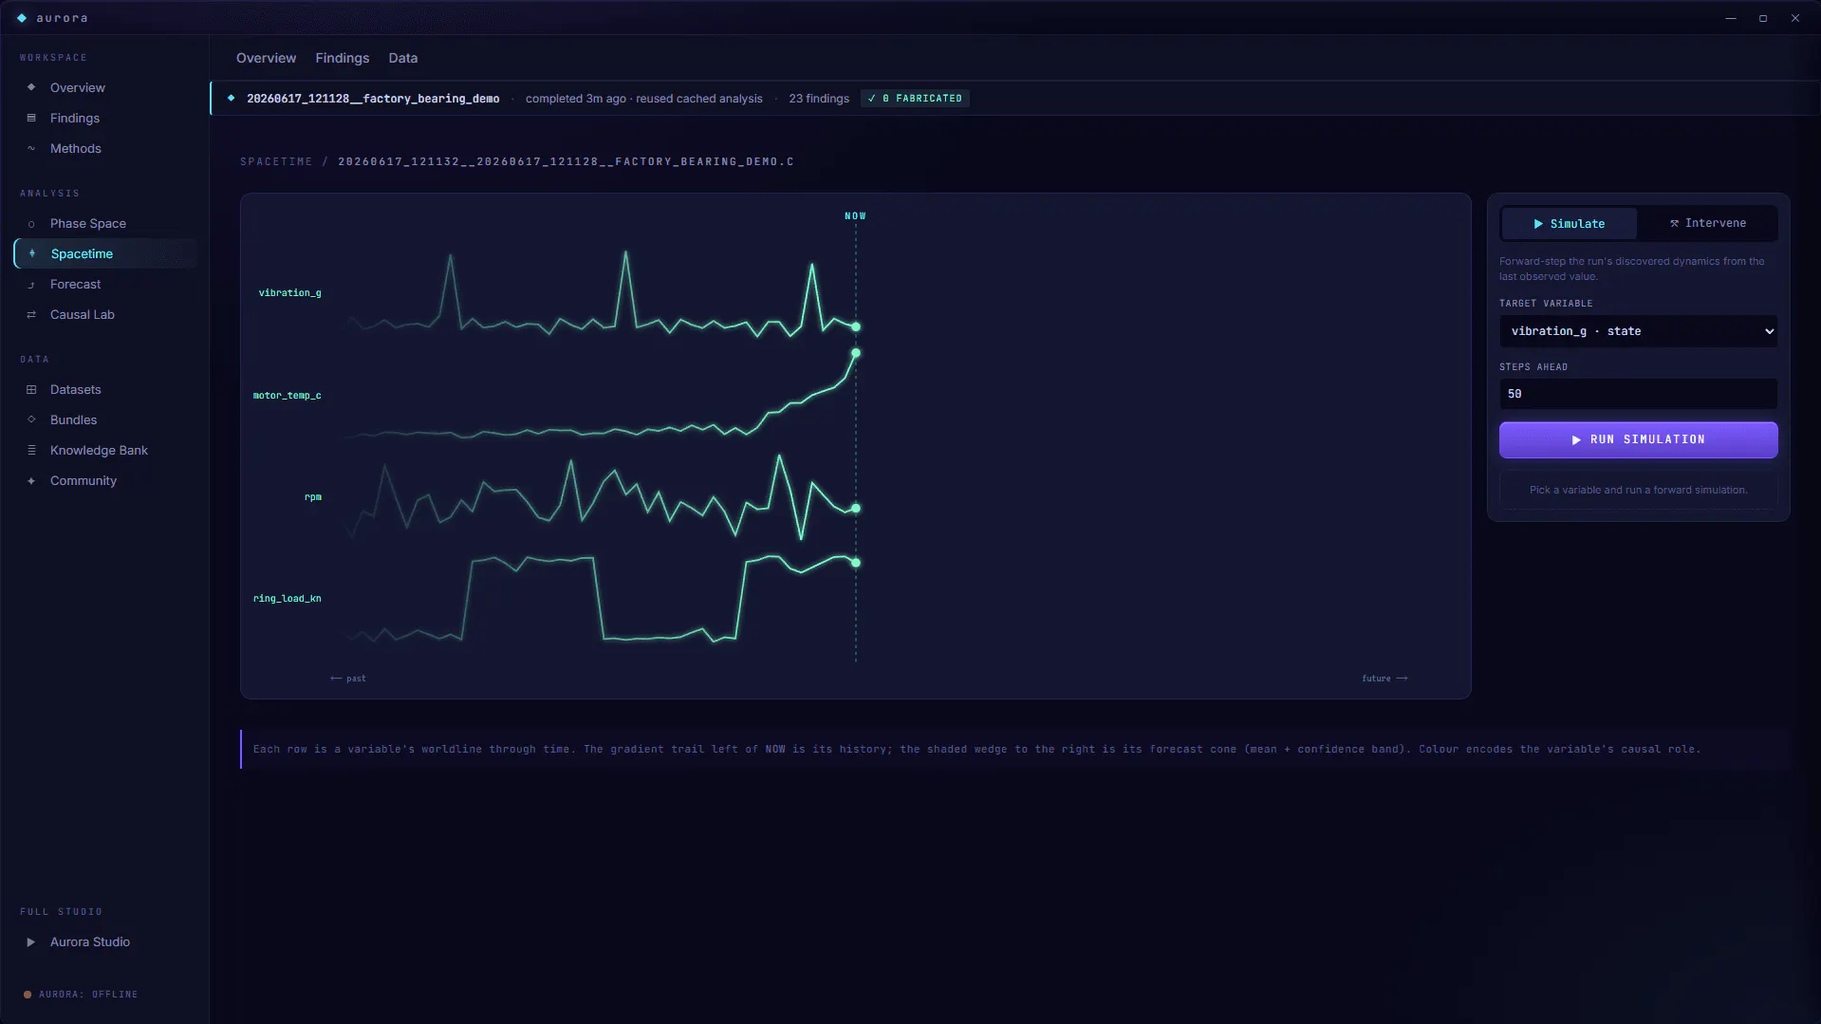
Task: Click the Datasets grid icon
Action: [x=31, y=389]
